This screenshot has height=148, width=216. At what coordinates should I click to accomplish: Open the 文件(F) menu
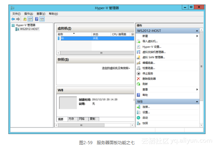click(16, 14)
